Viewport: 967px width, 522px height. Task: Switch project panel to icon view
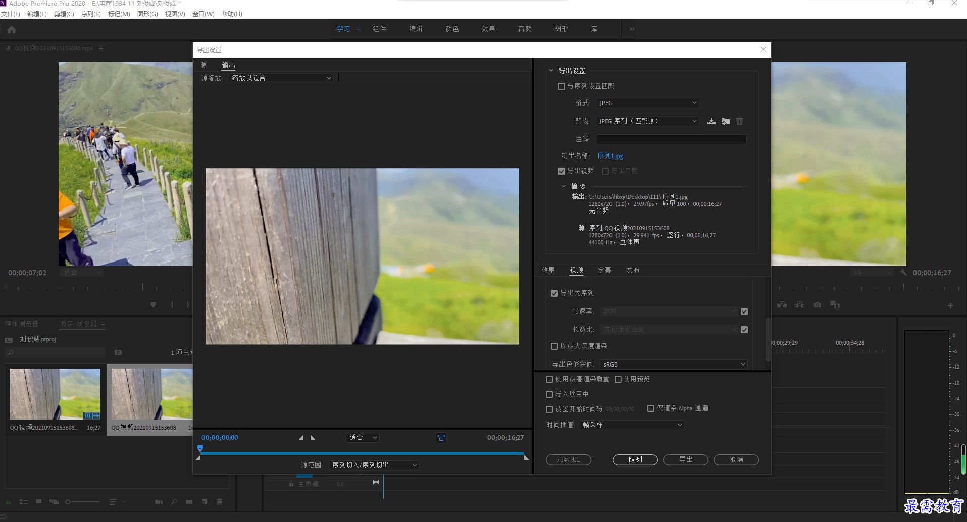[39, 502]
